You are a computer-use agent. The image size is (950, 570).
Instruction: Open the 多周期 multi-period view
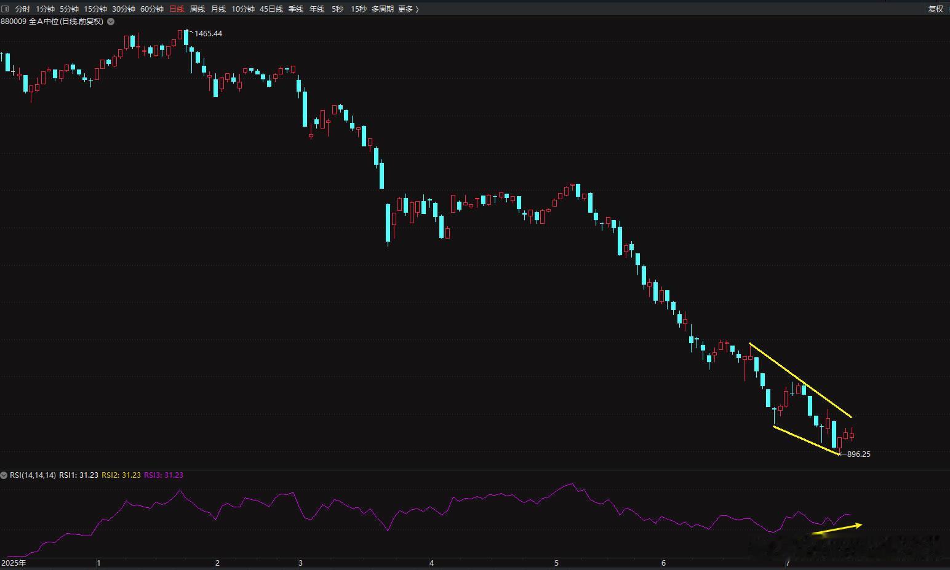[382, 9]
